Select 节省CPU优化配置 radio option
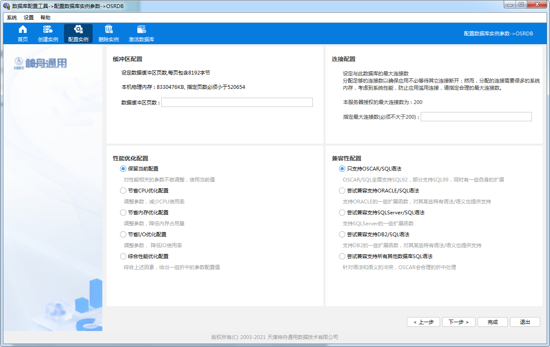Viewport: 550px width, 347px height. (x=123, y=191)
